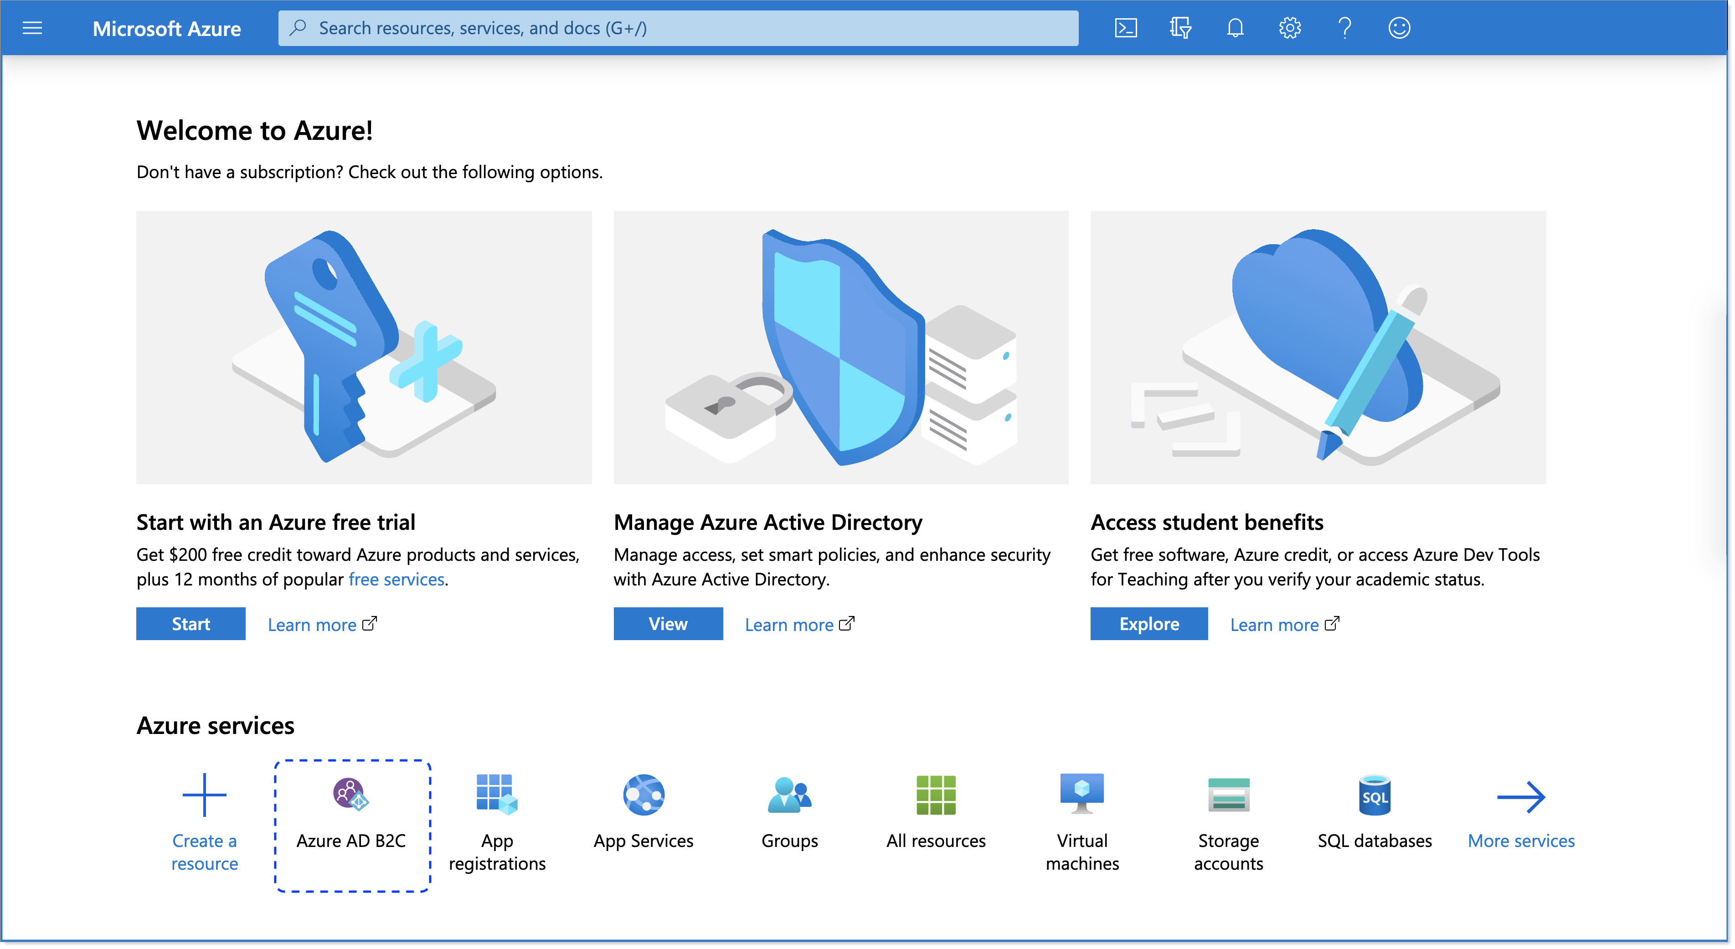
Task: Open the App Services icon
Action: tap(643, 795)
